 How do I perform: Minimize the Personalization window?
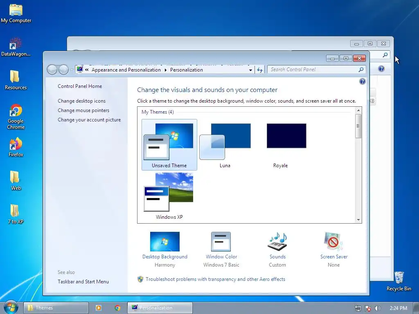[332, 58]
